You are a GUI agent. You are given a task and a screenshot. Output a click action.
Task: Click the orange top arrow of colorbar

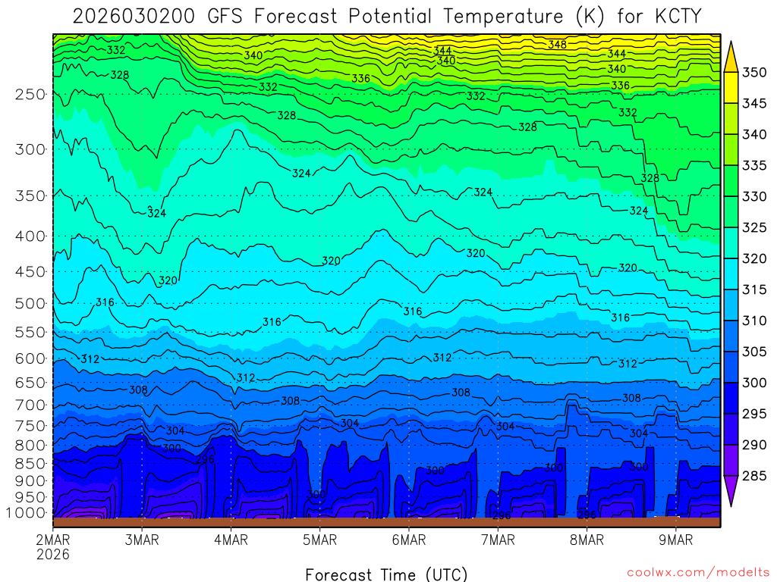point(731,58)
